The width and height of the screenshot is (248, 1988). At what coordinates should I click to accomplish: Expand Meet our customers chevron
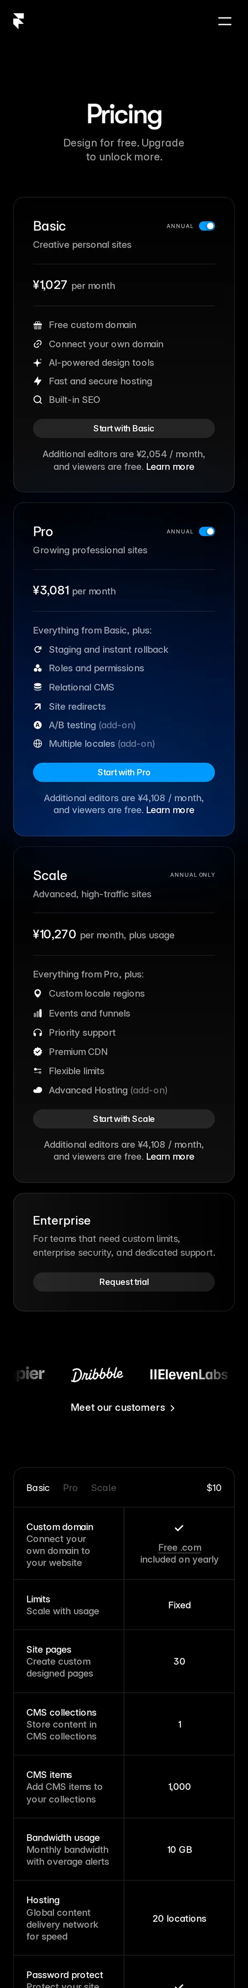(172, 1409)
